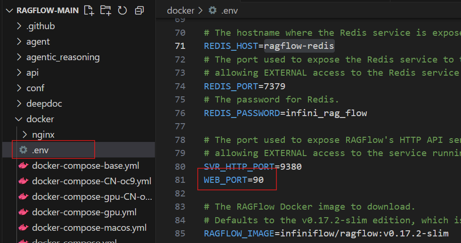Image resolution: width=461 pixels, height=243 pixels.
Task: Click the SVR_HTTP_PORT=9380 line
Action: pyautogui.click(x=253, y=167)
